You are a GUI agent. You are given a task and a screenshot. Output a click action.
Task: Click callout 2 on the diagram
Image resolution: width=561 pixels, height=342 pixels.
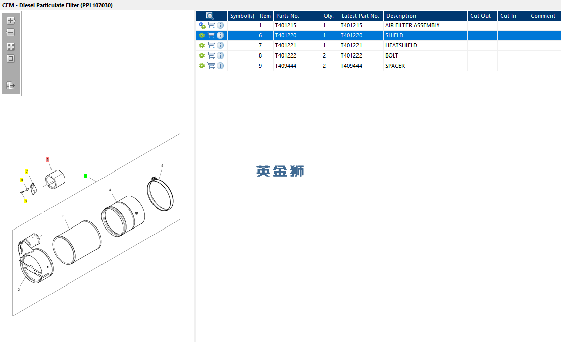pyautogui.click(x=19, y=290)
